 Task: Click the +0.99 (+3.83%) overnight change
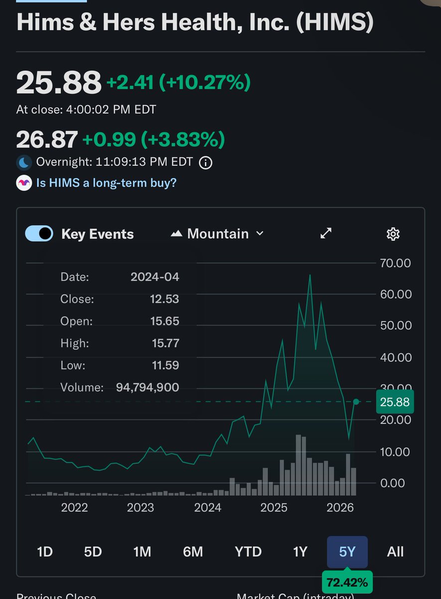(x=153, y=139)
